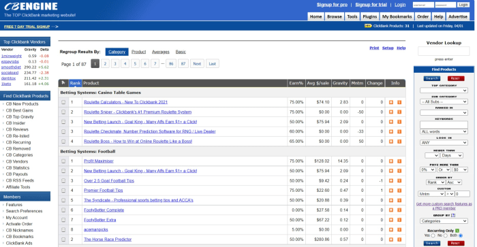Click speech-bubble icon in The Syndicate row
Viewport: 477px width, 247px height.
pyautogui.click(x=391, y=201)
